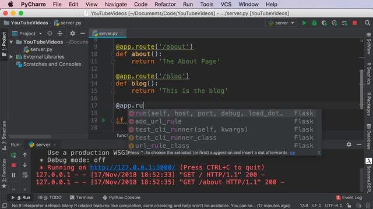
Task: Open the profiler run icon
Action: (335, 23)
